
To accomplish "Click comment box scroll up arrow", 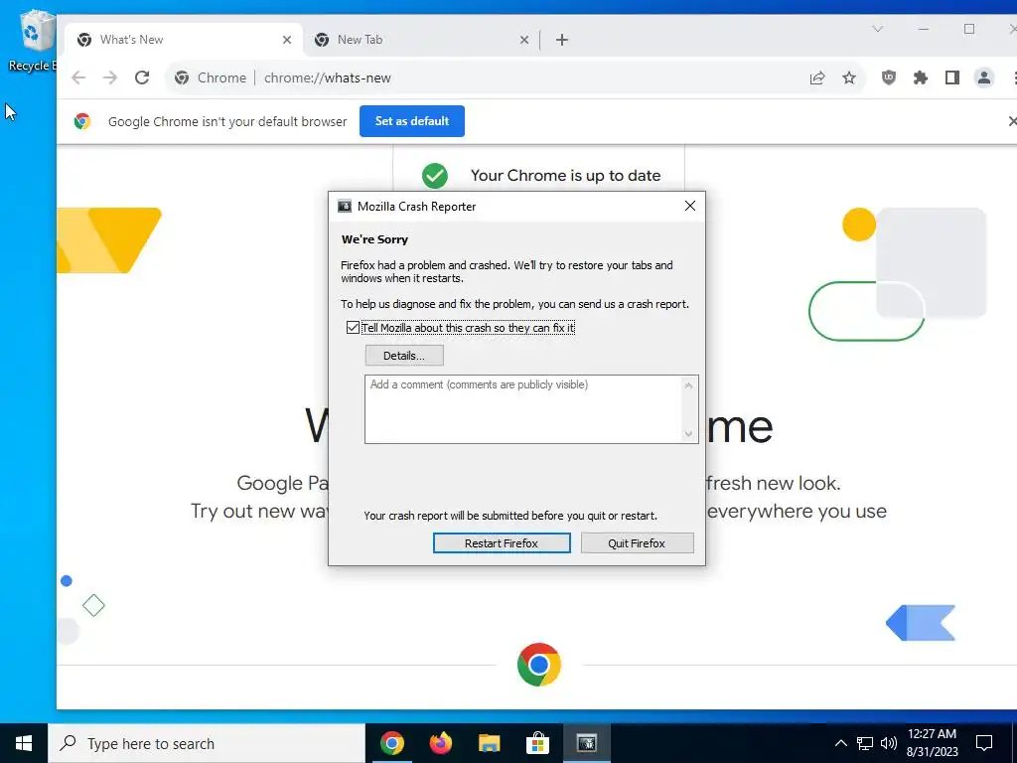I will pyautogui.click(x=688, y=385).
